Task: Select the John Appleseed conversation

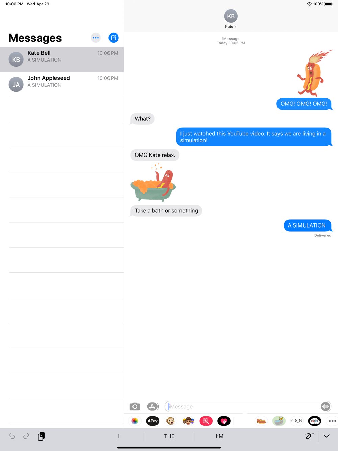Action: pos(62,85)
